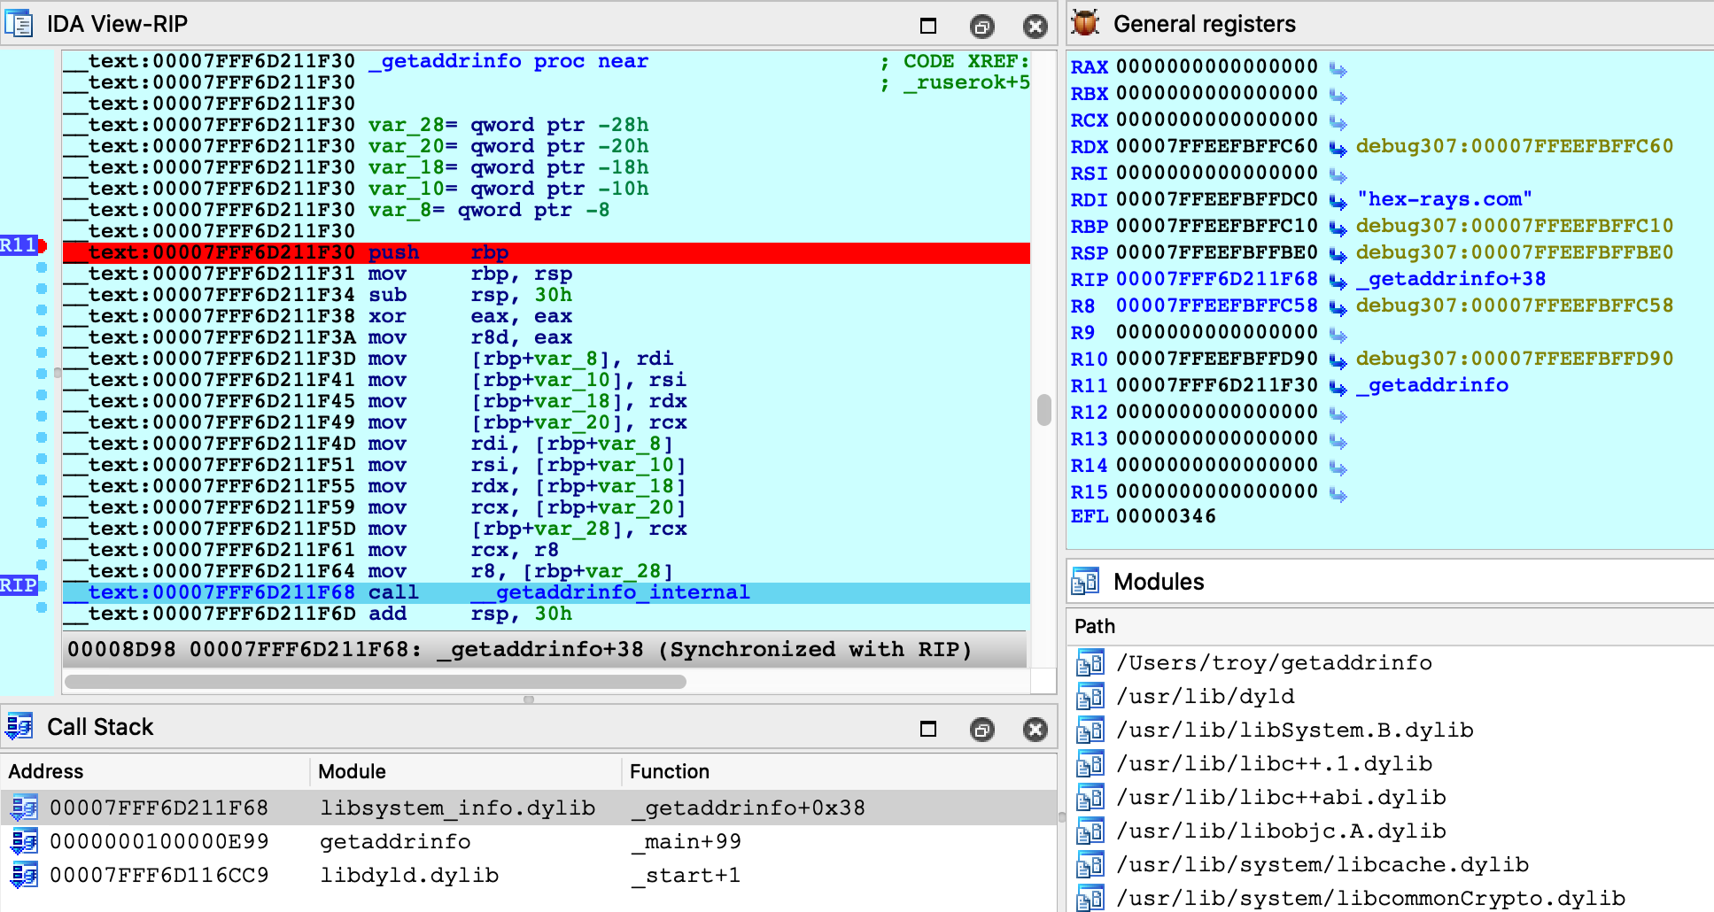Click the Modules panel title icon
The height and width of the screenshot is (912, 1714).
click(x=1087, y=582)
